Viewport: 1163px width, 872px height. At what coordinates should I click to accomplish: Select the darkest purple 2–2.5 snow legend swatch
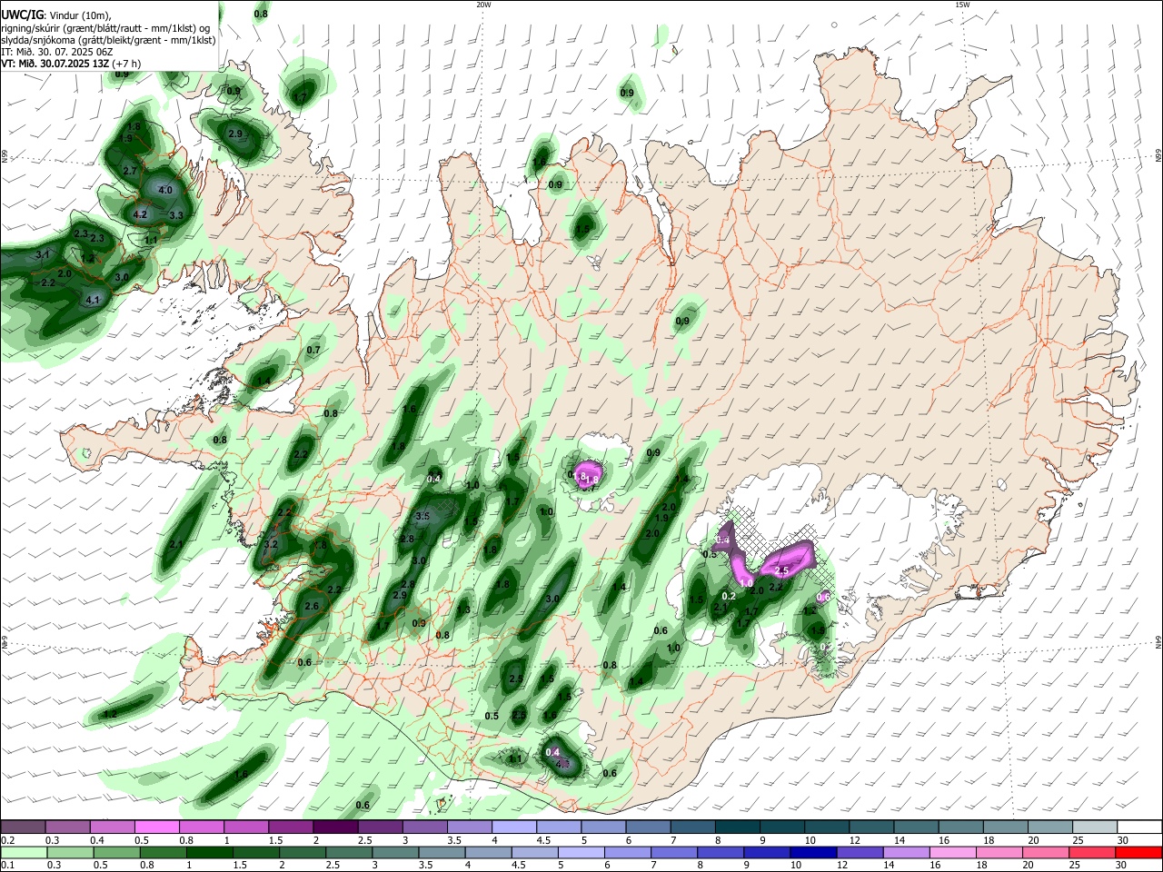(335, 827)
